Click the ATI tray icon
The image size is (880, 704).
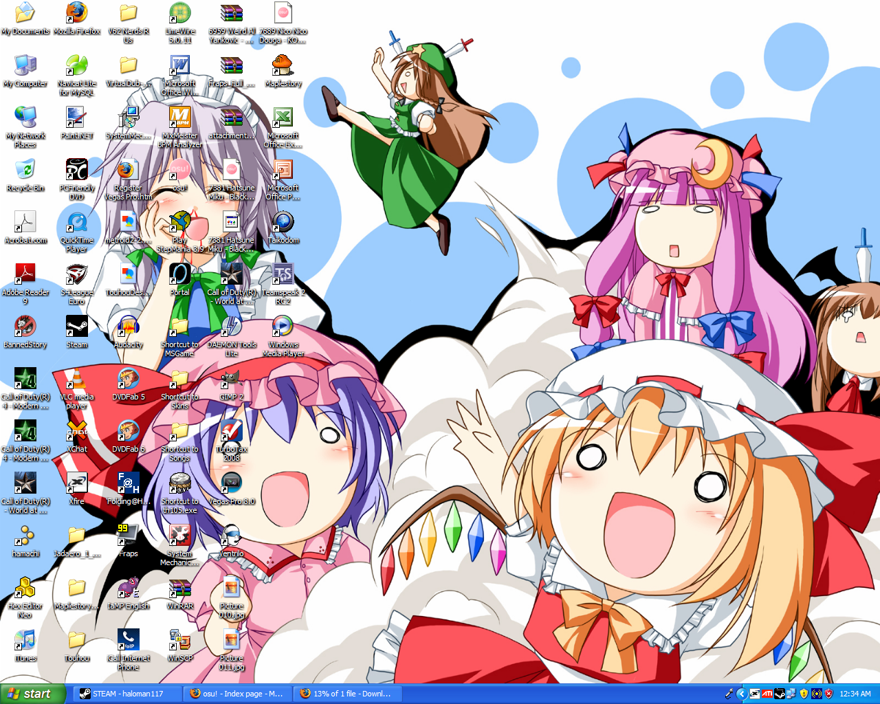767,694
